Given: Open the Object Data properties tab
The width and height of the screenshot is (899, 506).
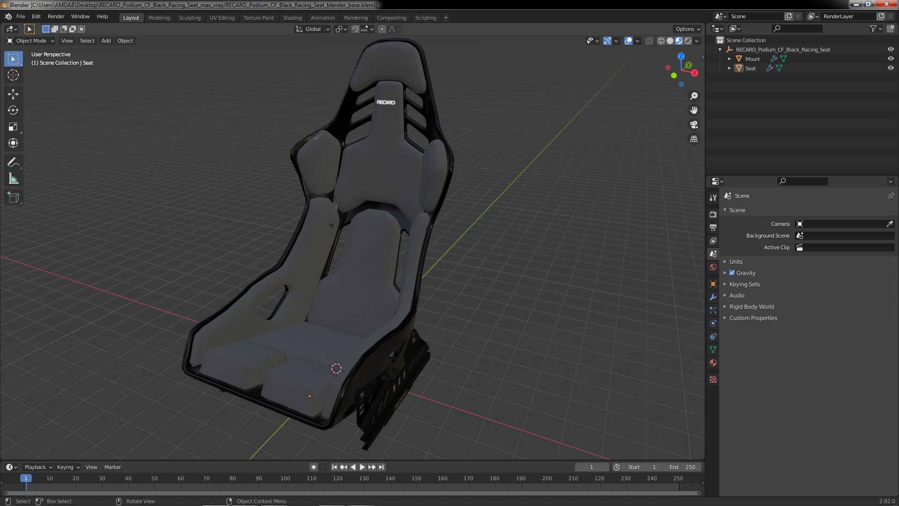Looking at the screenshot, I should pyautogui.click(x=713, y=350).
